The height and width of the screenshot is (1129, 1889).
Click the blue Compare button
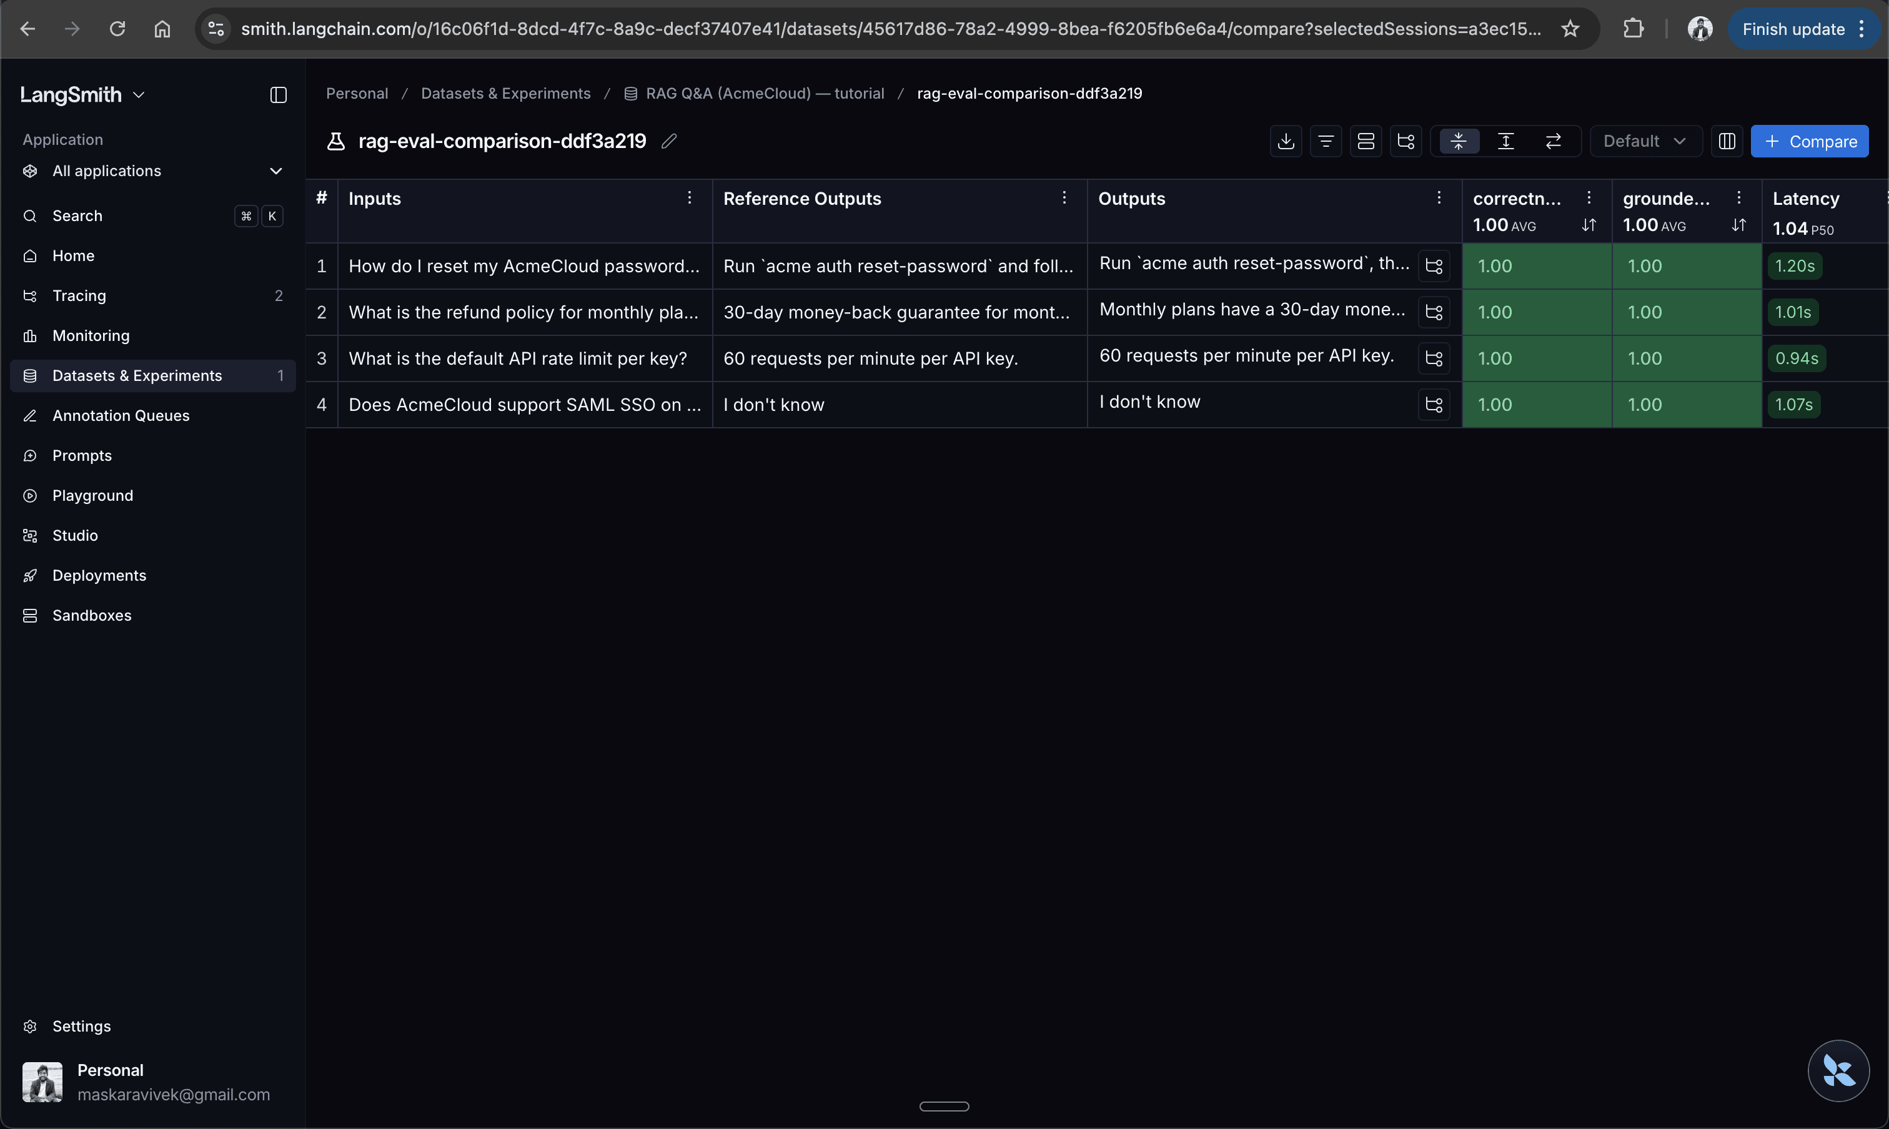click(1809, 142)
